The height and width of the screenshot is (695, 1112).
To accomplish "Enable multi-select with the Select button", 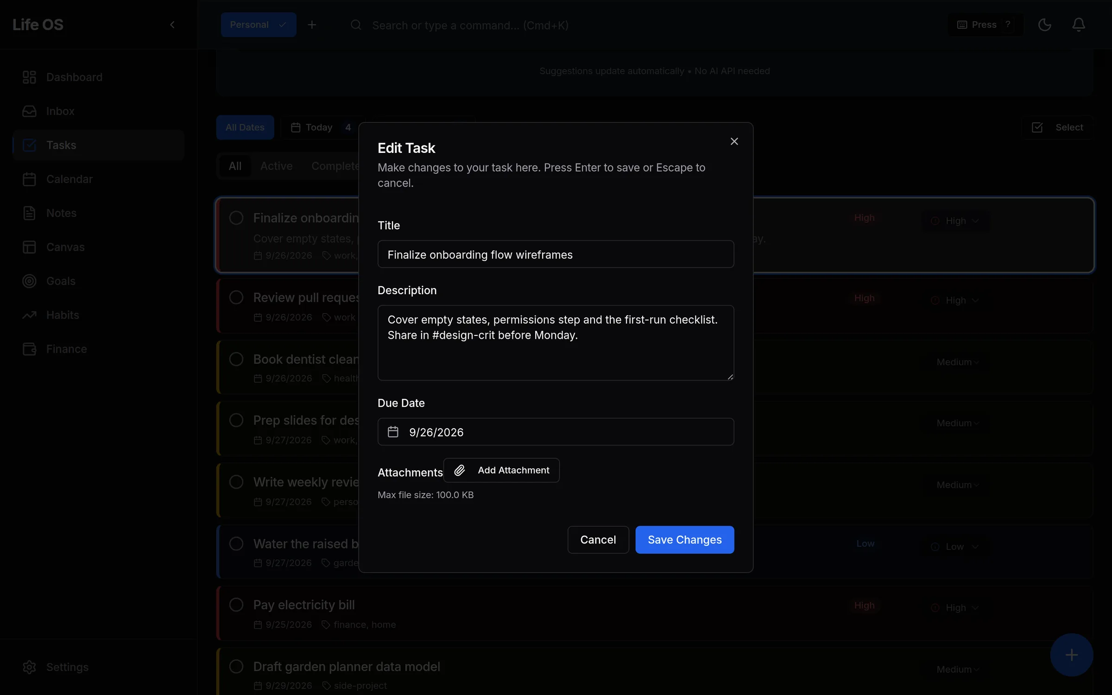I will [x=1057, y=127].
